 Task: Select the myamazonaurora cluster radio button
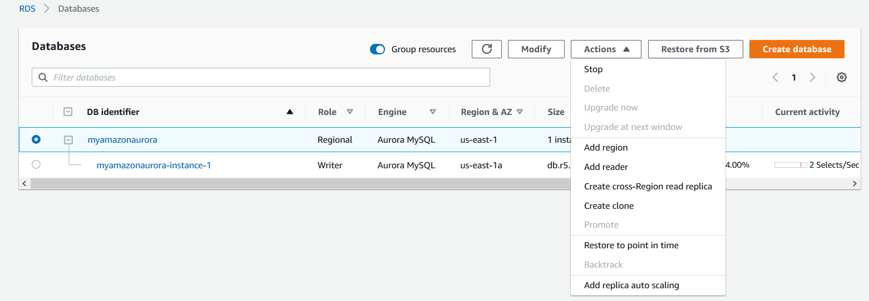tap(36, 139)
